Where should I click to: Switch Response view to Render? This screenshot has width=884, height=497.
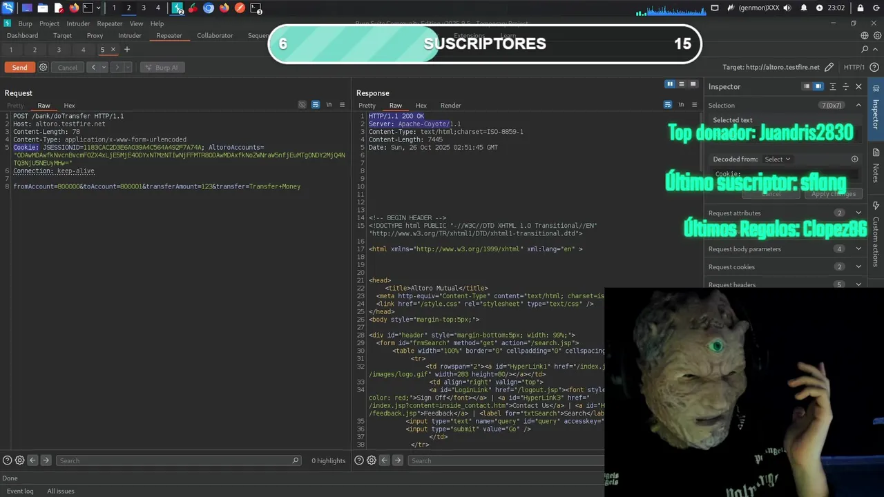click(450, 106)
